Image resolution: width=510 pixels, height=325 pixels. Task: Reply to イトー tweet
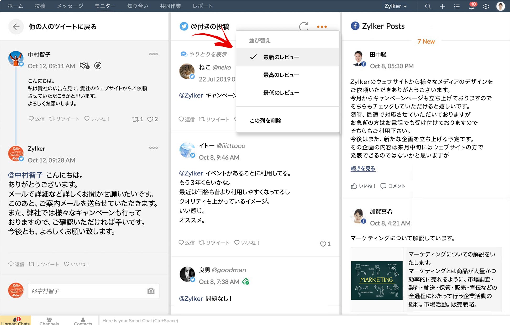point(187,243)
